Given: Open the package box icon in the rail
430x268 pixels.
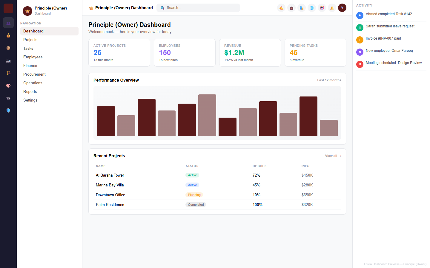Looking at the screenshot, I should (8, 48).
